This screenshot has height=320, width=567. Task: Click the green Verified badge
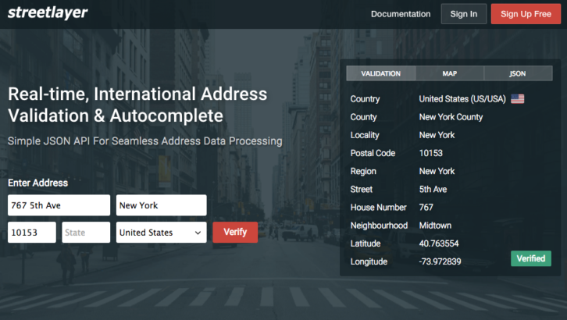click(530, 258)
